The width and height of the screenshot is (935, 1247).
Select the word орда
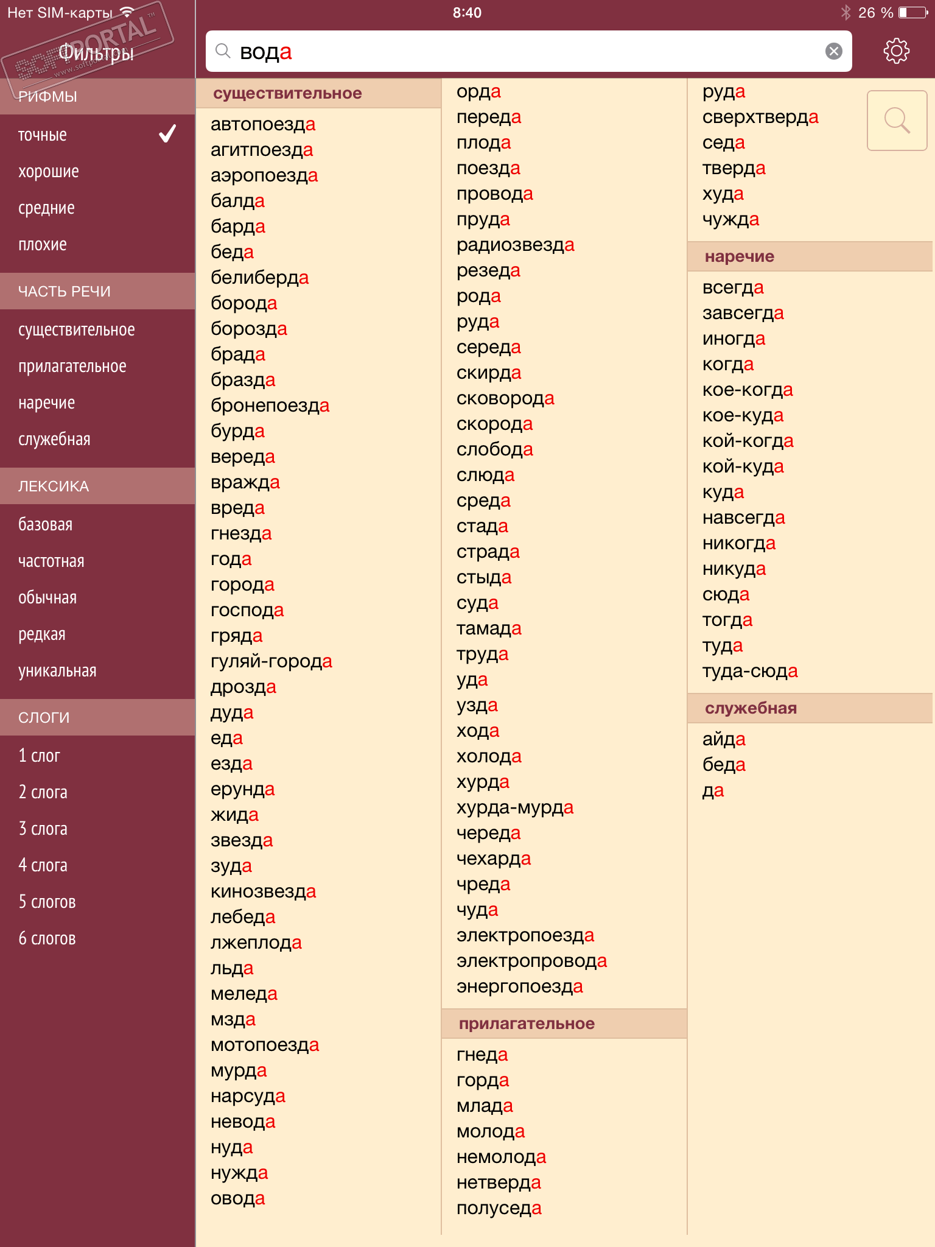(x=479, y=91)
